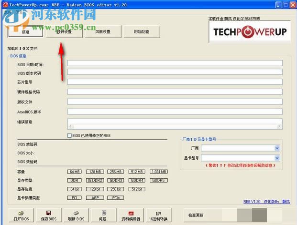297x225 pixels.
Task: Open the REB V1.20 汉化版By 飘风 link
Action: click(x=266, y=202)
